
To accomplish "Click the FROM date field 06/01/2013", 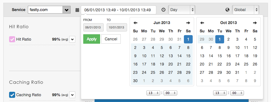I will [x=93, y=27].
